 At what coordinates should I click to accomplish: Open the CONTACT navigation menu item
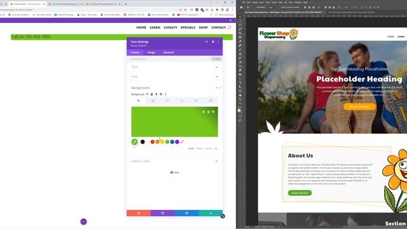pyautogui.click(x=219, y=27)
